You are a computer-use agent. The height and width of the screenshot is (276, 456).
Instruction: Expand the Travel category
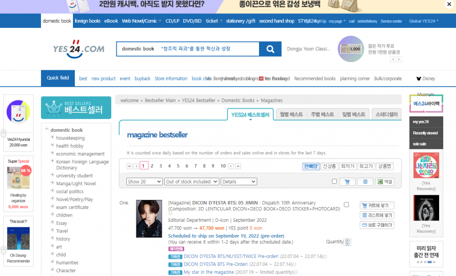click(x=52, y=230)
